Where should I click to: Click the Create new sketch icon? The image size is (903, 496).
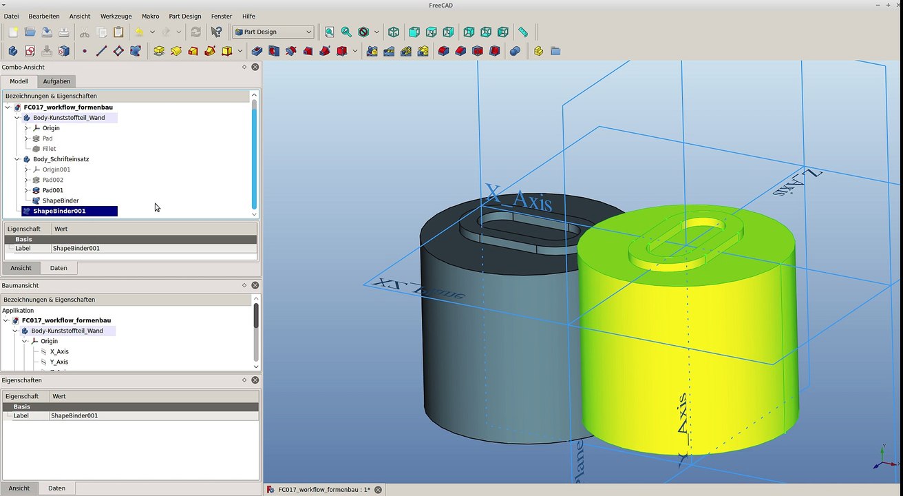[x=30, y=51]
